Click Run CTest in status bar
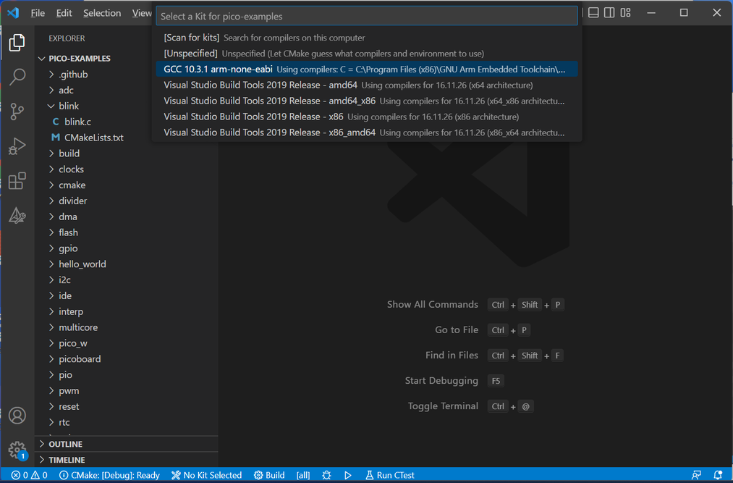This screenshot has width=733, height=483. click(390, 475)
